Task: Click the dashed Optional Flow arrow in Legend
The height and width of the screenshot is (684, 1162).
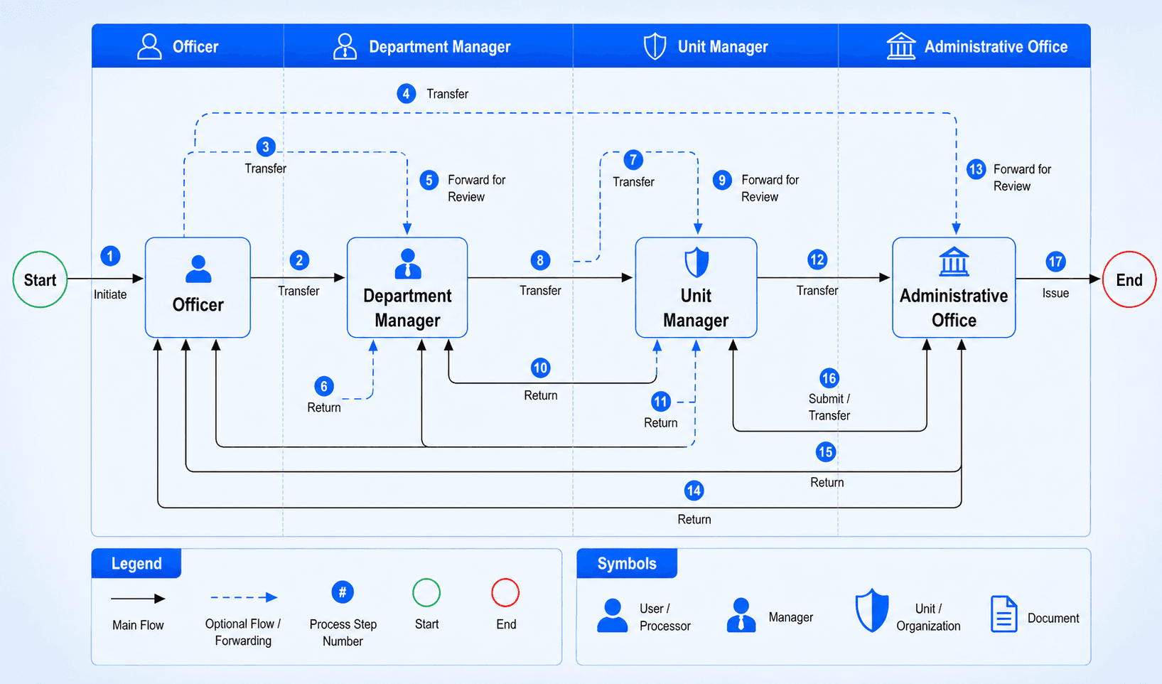Action: pos(244,597)
